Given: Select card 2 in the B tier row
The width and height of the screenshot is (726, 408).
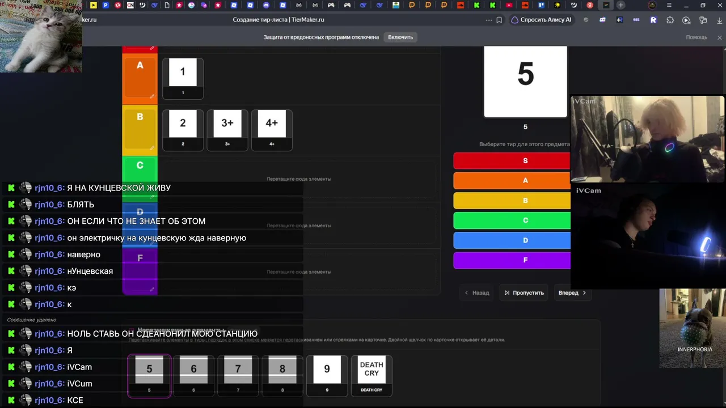Looking at the screenshot, I should point(183,130).
